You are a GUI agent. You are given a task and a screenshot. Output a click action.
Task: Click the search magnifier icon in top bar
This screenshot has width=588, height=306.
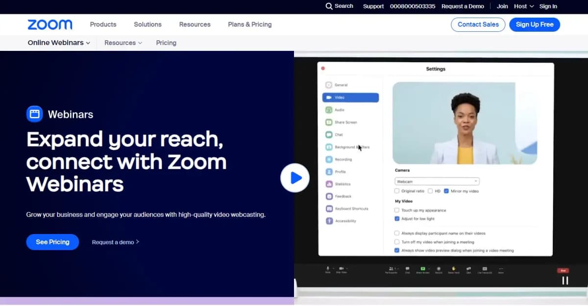[329, 6]
